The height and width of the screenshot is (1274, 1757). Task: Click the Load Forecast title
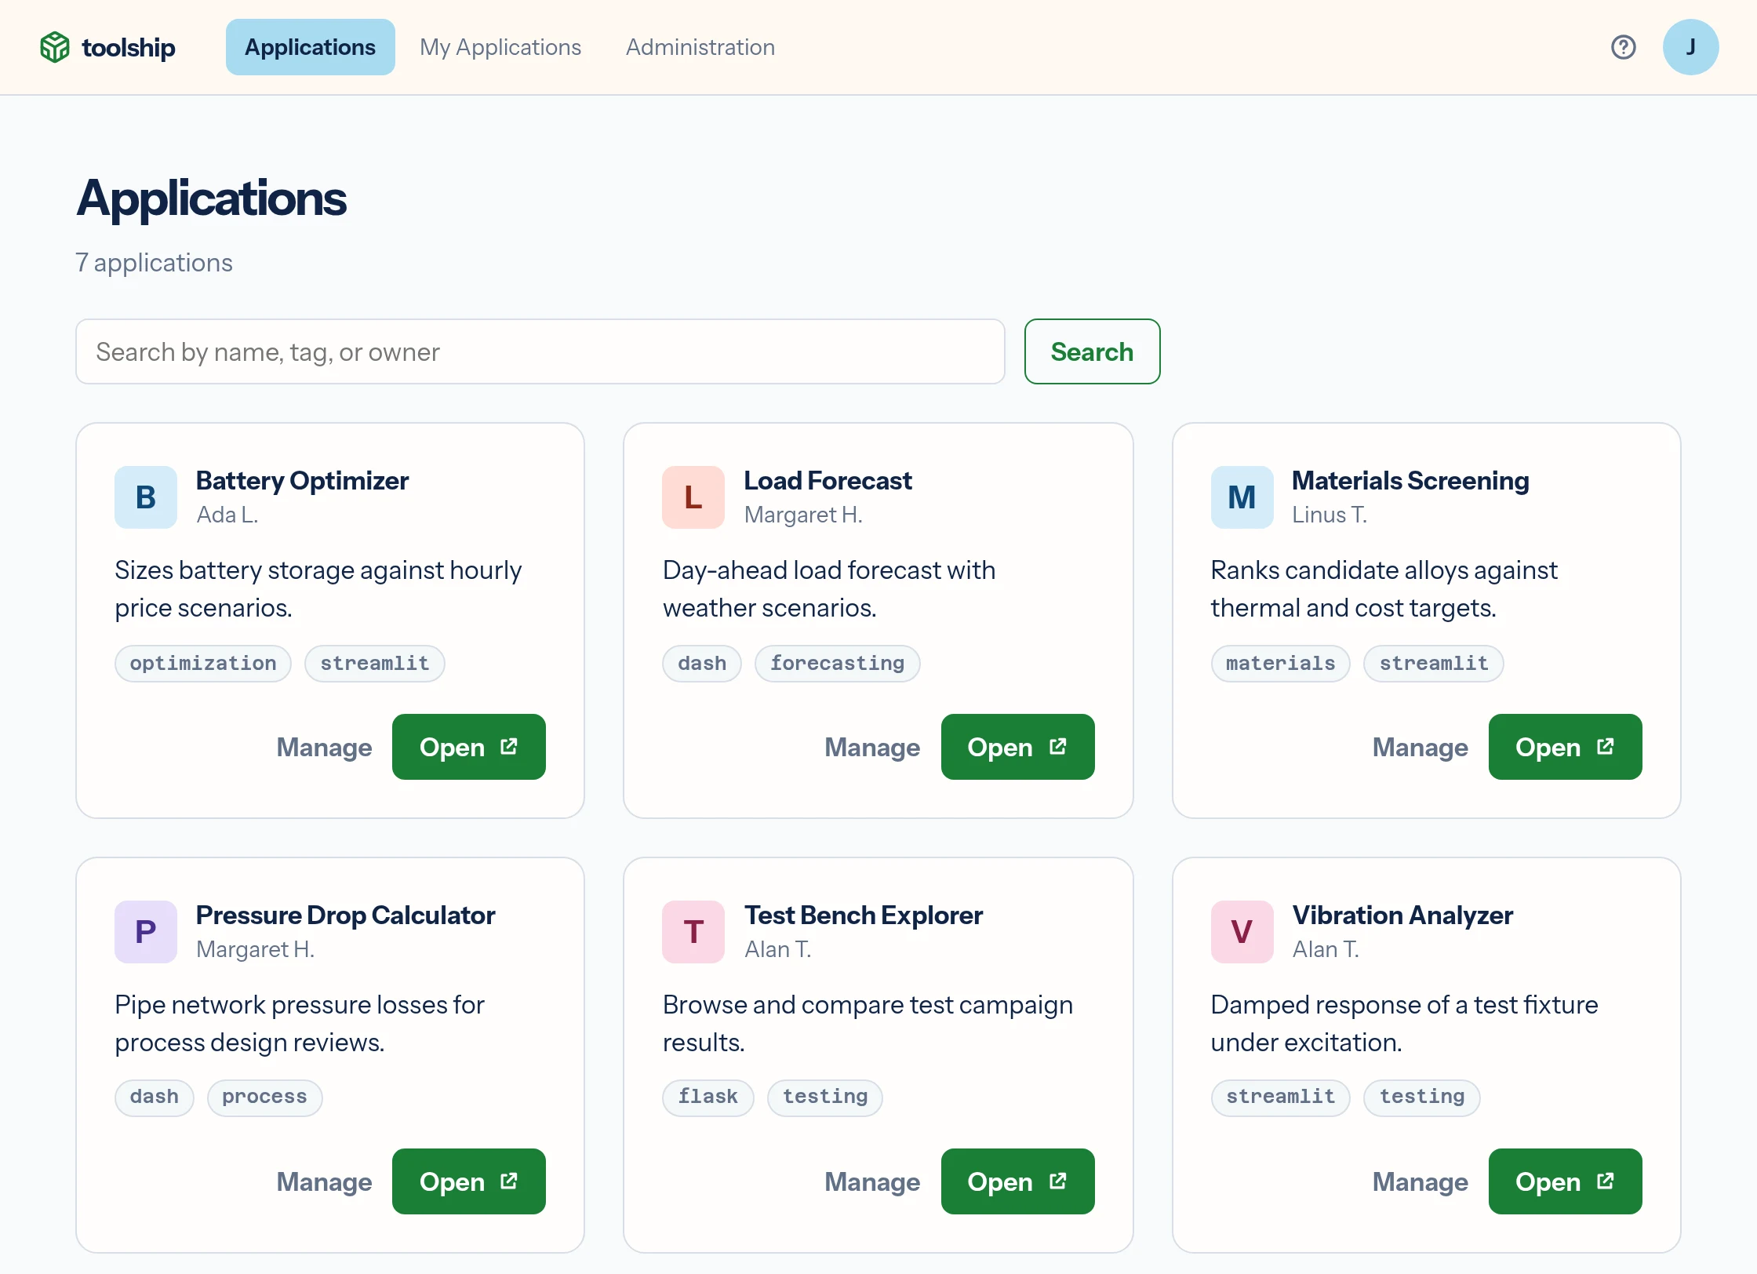point(828,480)
